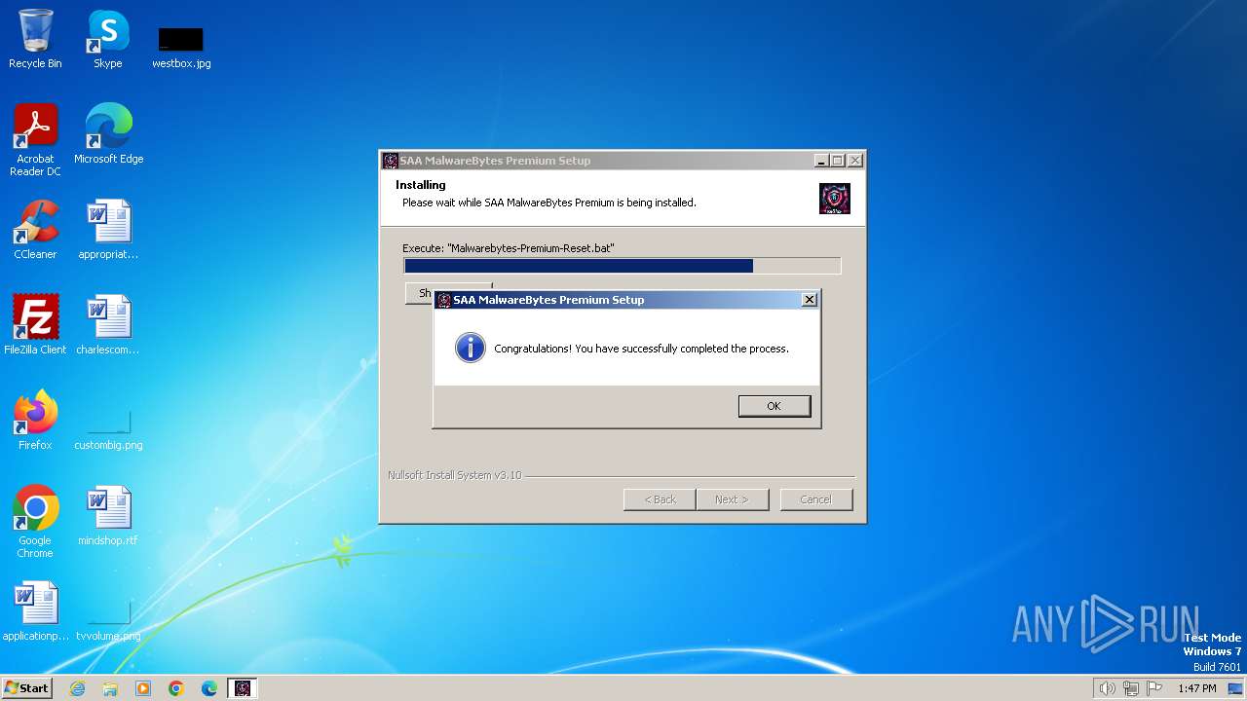Select the Google Chrome desktop shortcut
Viewport: 1247px width, 701px height.
coord(35,522)
